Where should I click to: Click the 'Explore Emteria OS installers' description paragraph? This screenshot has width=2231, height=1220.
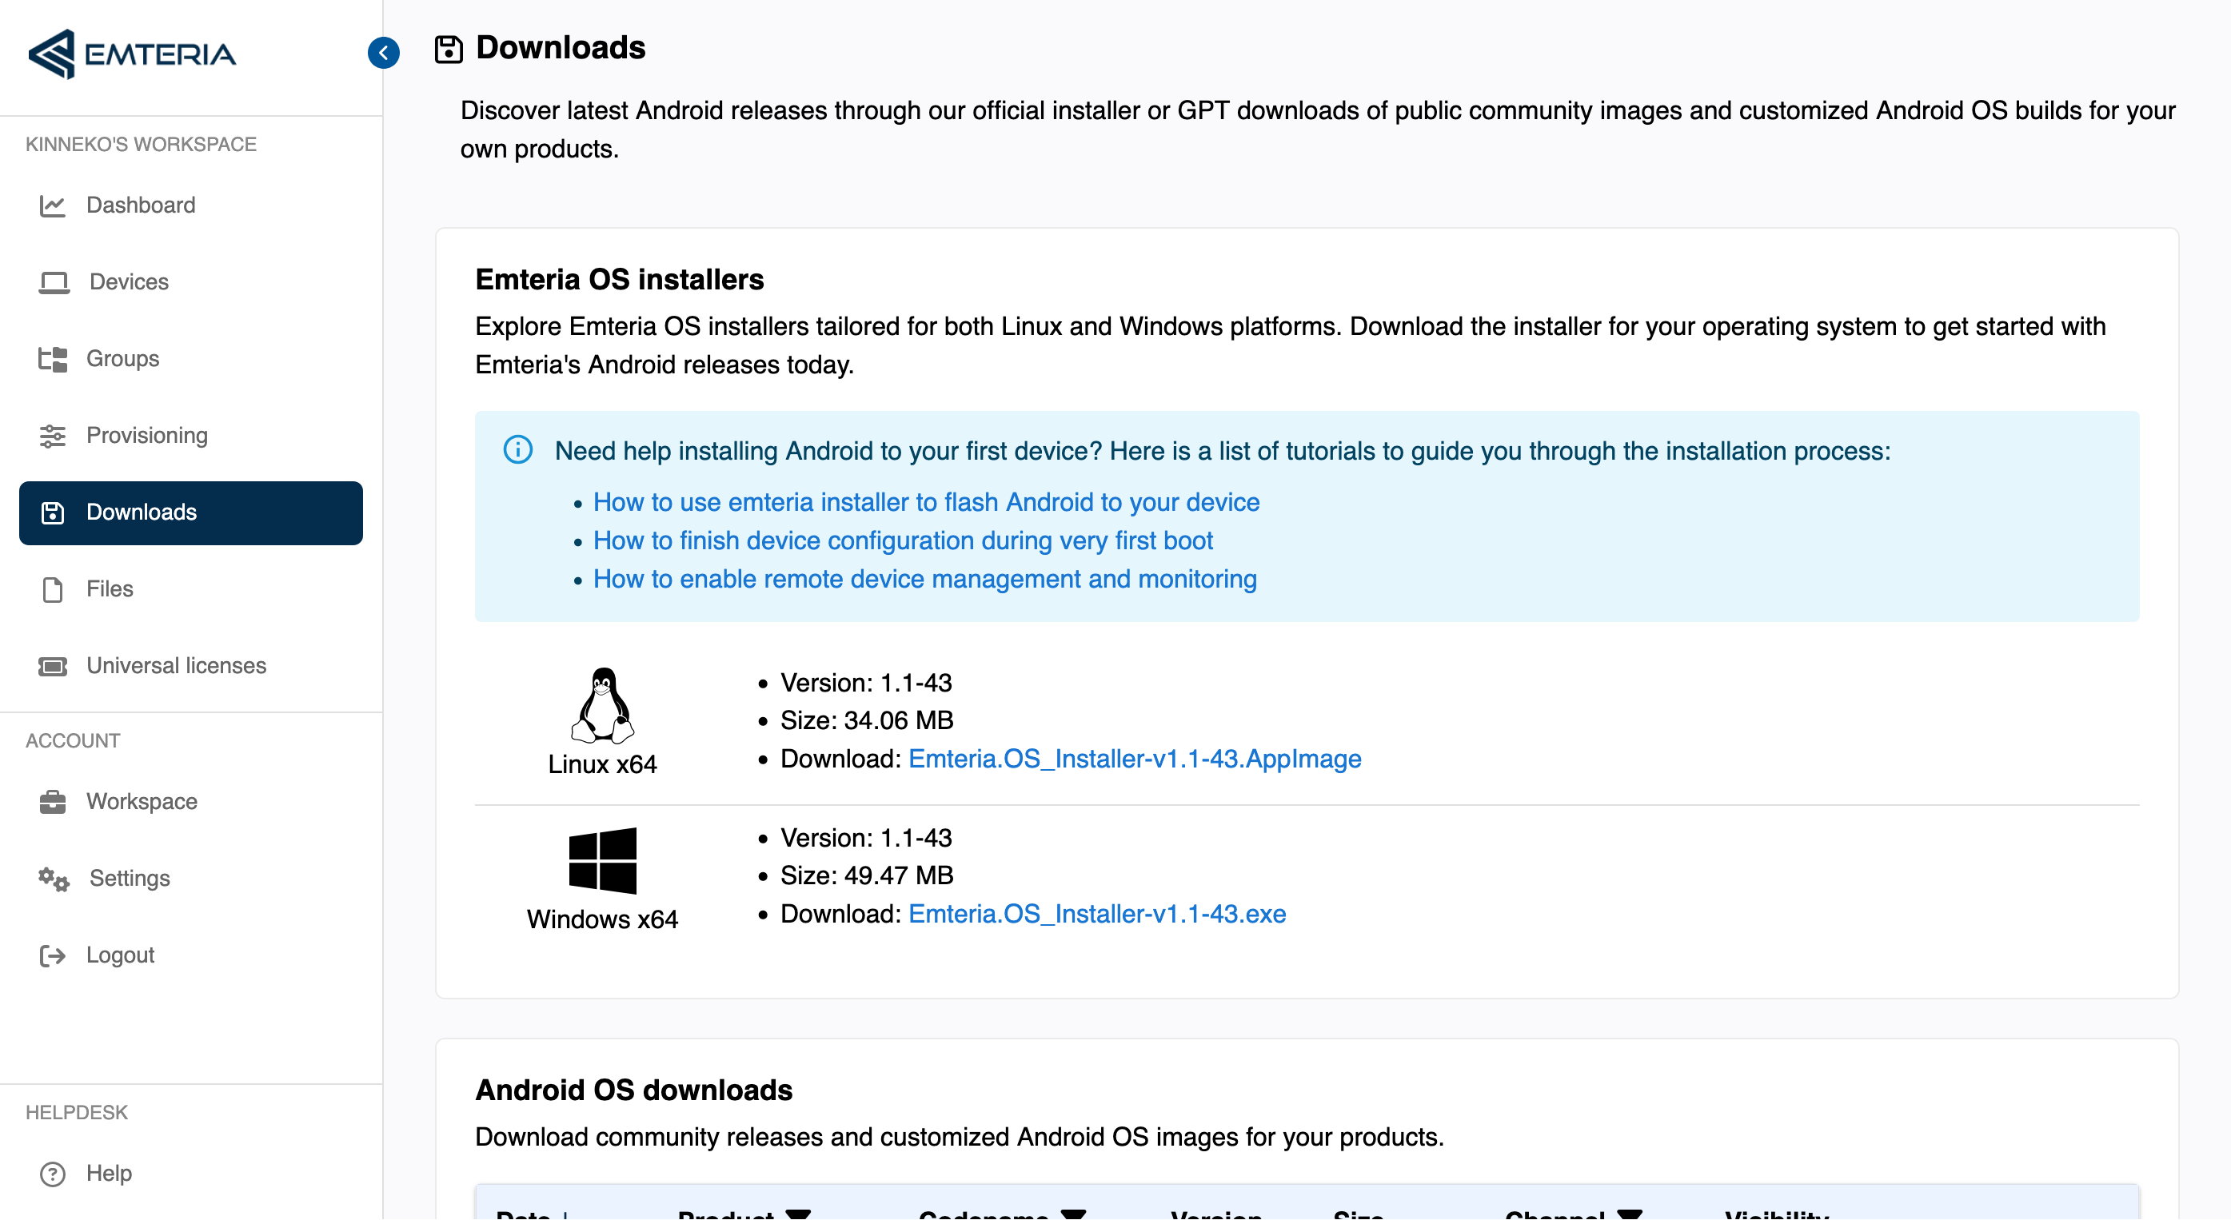point(1291,345)
